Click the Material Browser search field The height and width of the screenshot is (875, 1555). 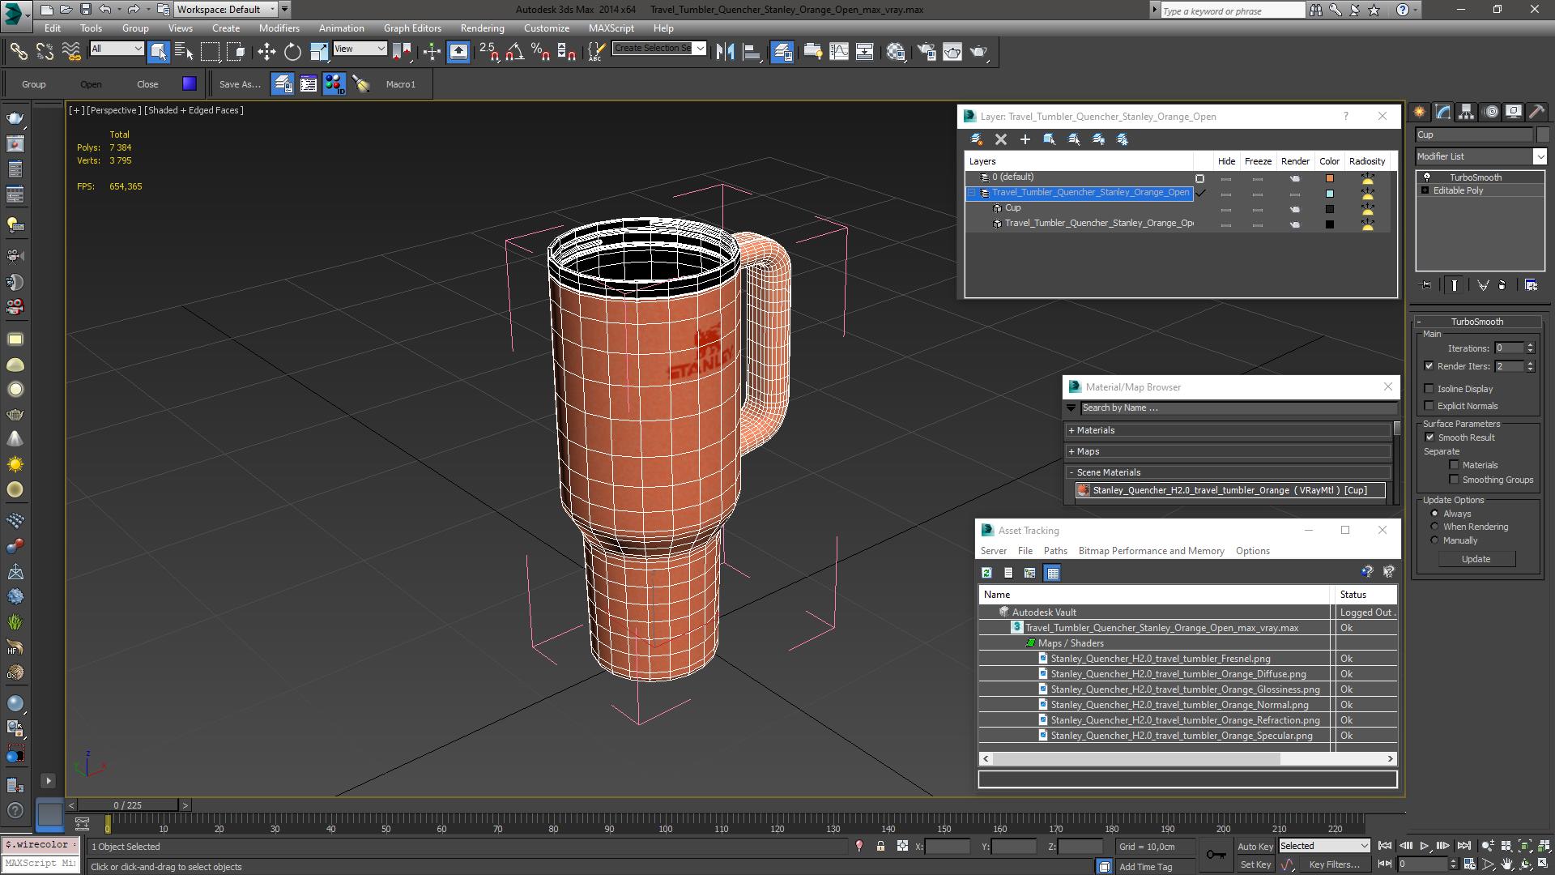tap(1238, 408)
